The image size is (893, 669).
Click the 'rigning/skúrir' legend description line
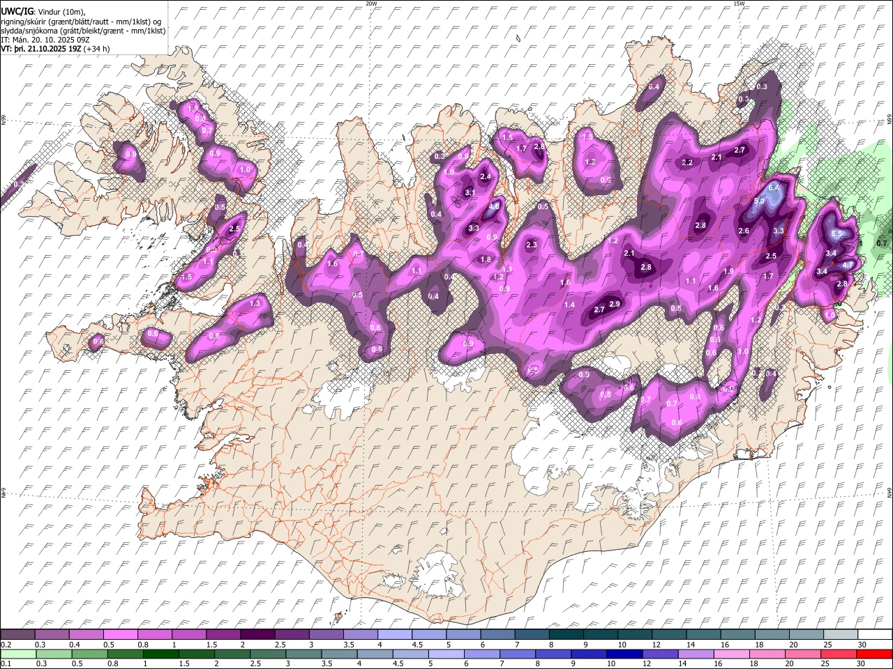[x=81, y=22]
